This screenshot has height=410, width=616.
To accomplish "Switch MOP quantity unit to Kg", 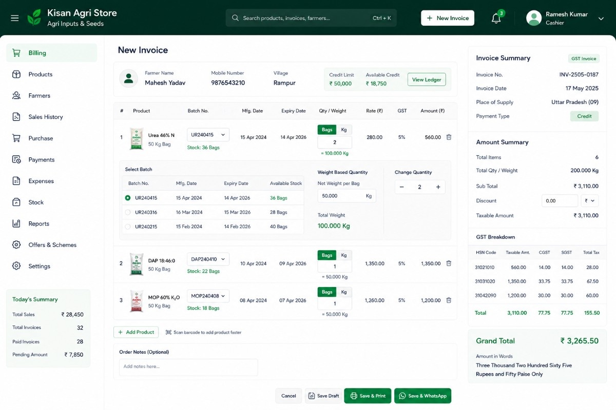I will tap(344, 292).
